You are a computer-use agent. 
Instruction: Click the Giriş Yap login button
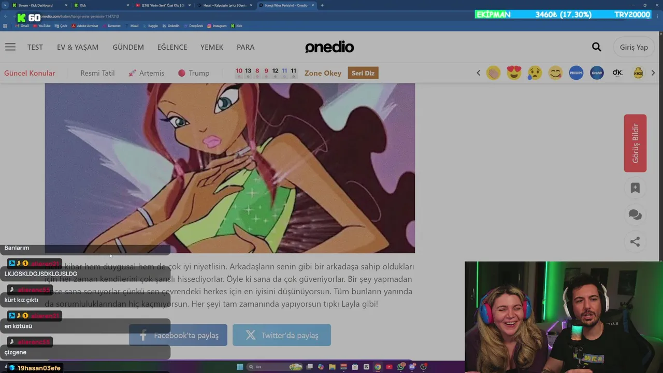pyautogui.click(x=634, y=47)
